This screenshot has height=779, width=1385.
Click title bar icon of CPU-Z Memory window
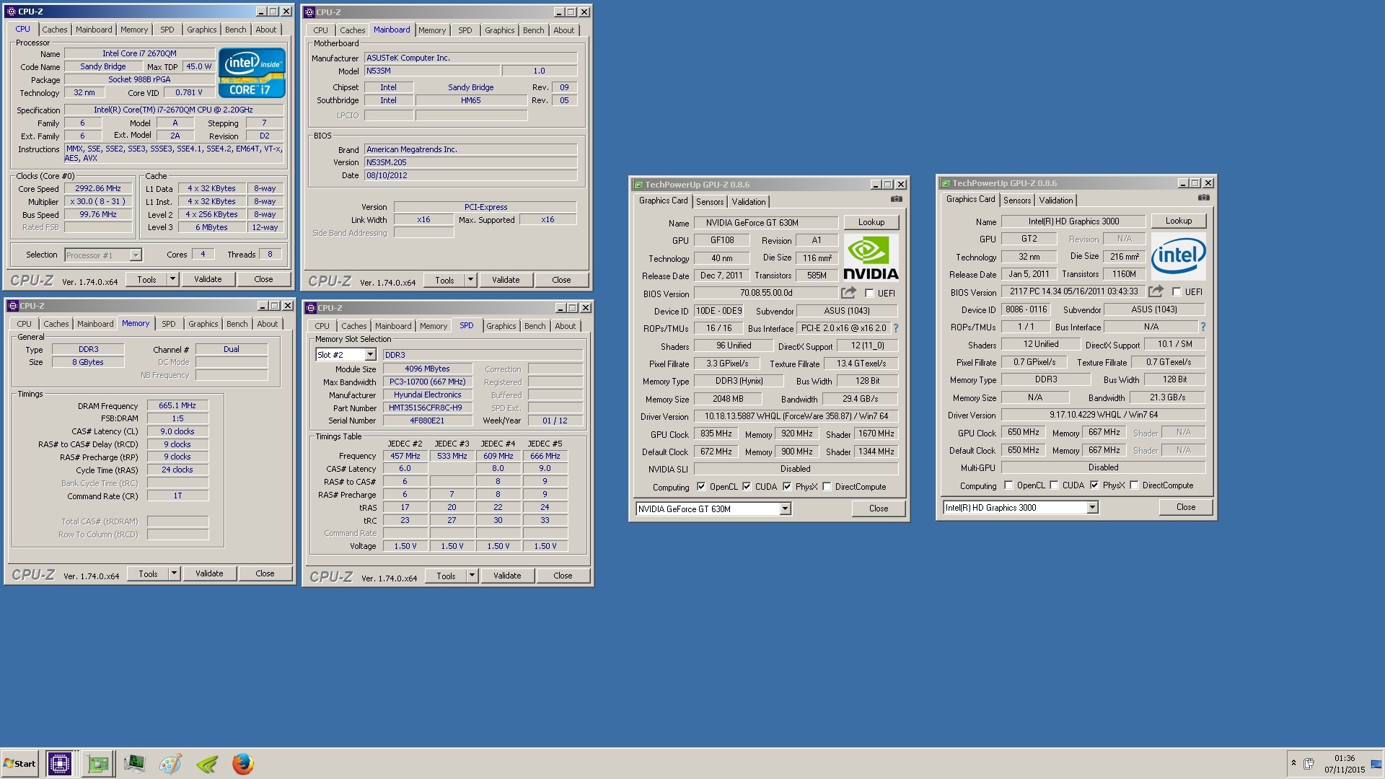[13, 306]
